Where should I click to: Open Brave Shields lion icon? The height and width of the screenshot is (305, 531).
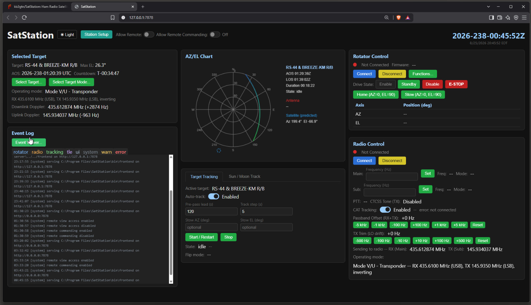pyautogui.click(x=399, y=17)
